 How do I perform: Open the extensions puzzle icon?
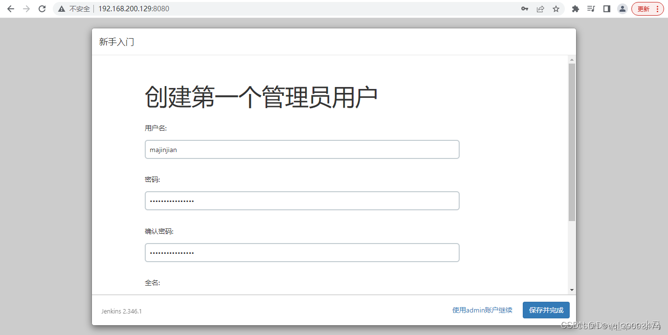(576, 9)
